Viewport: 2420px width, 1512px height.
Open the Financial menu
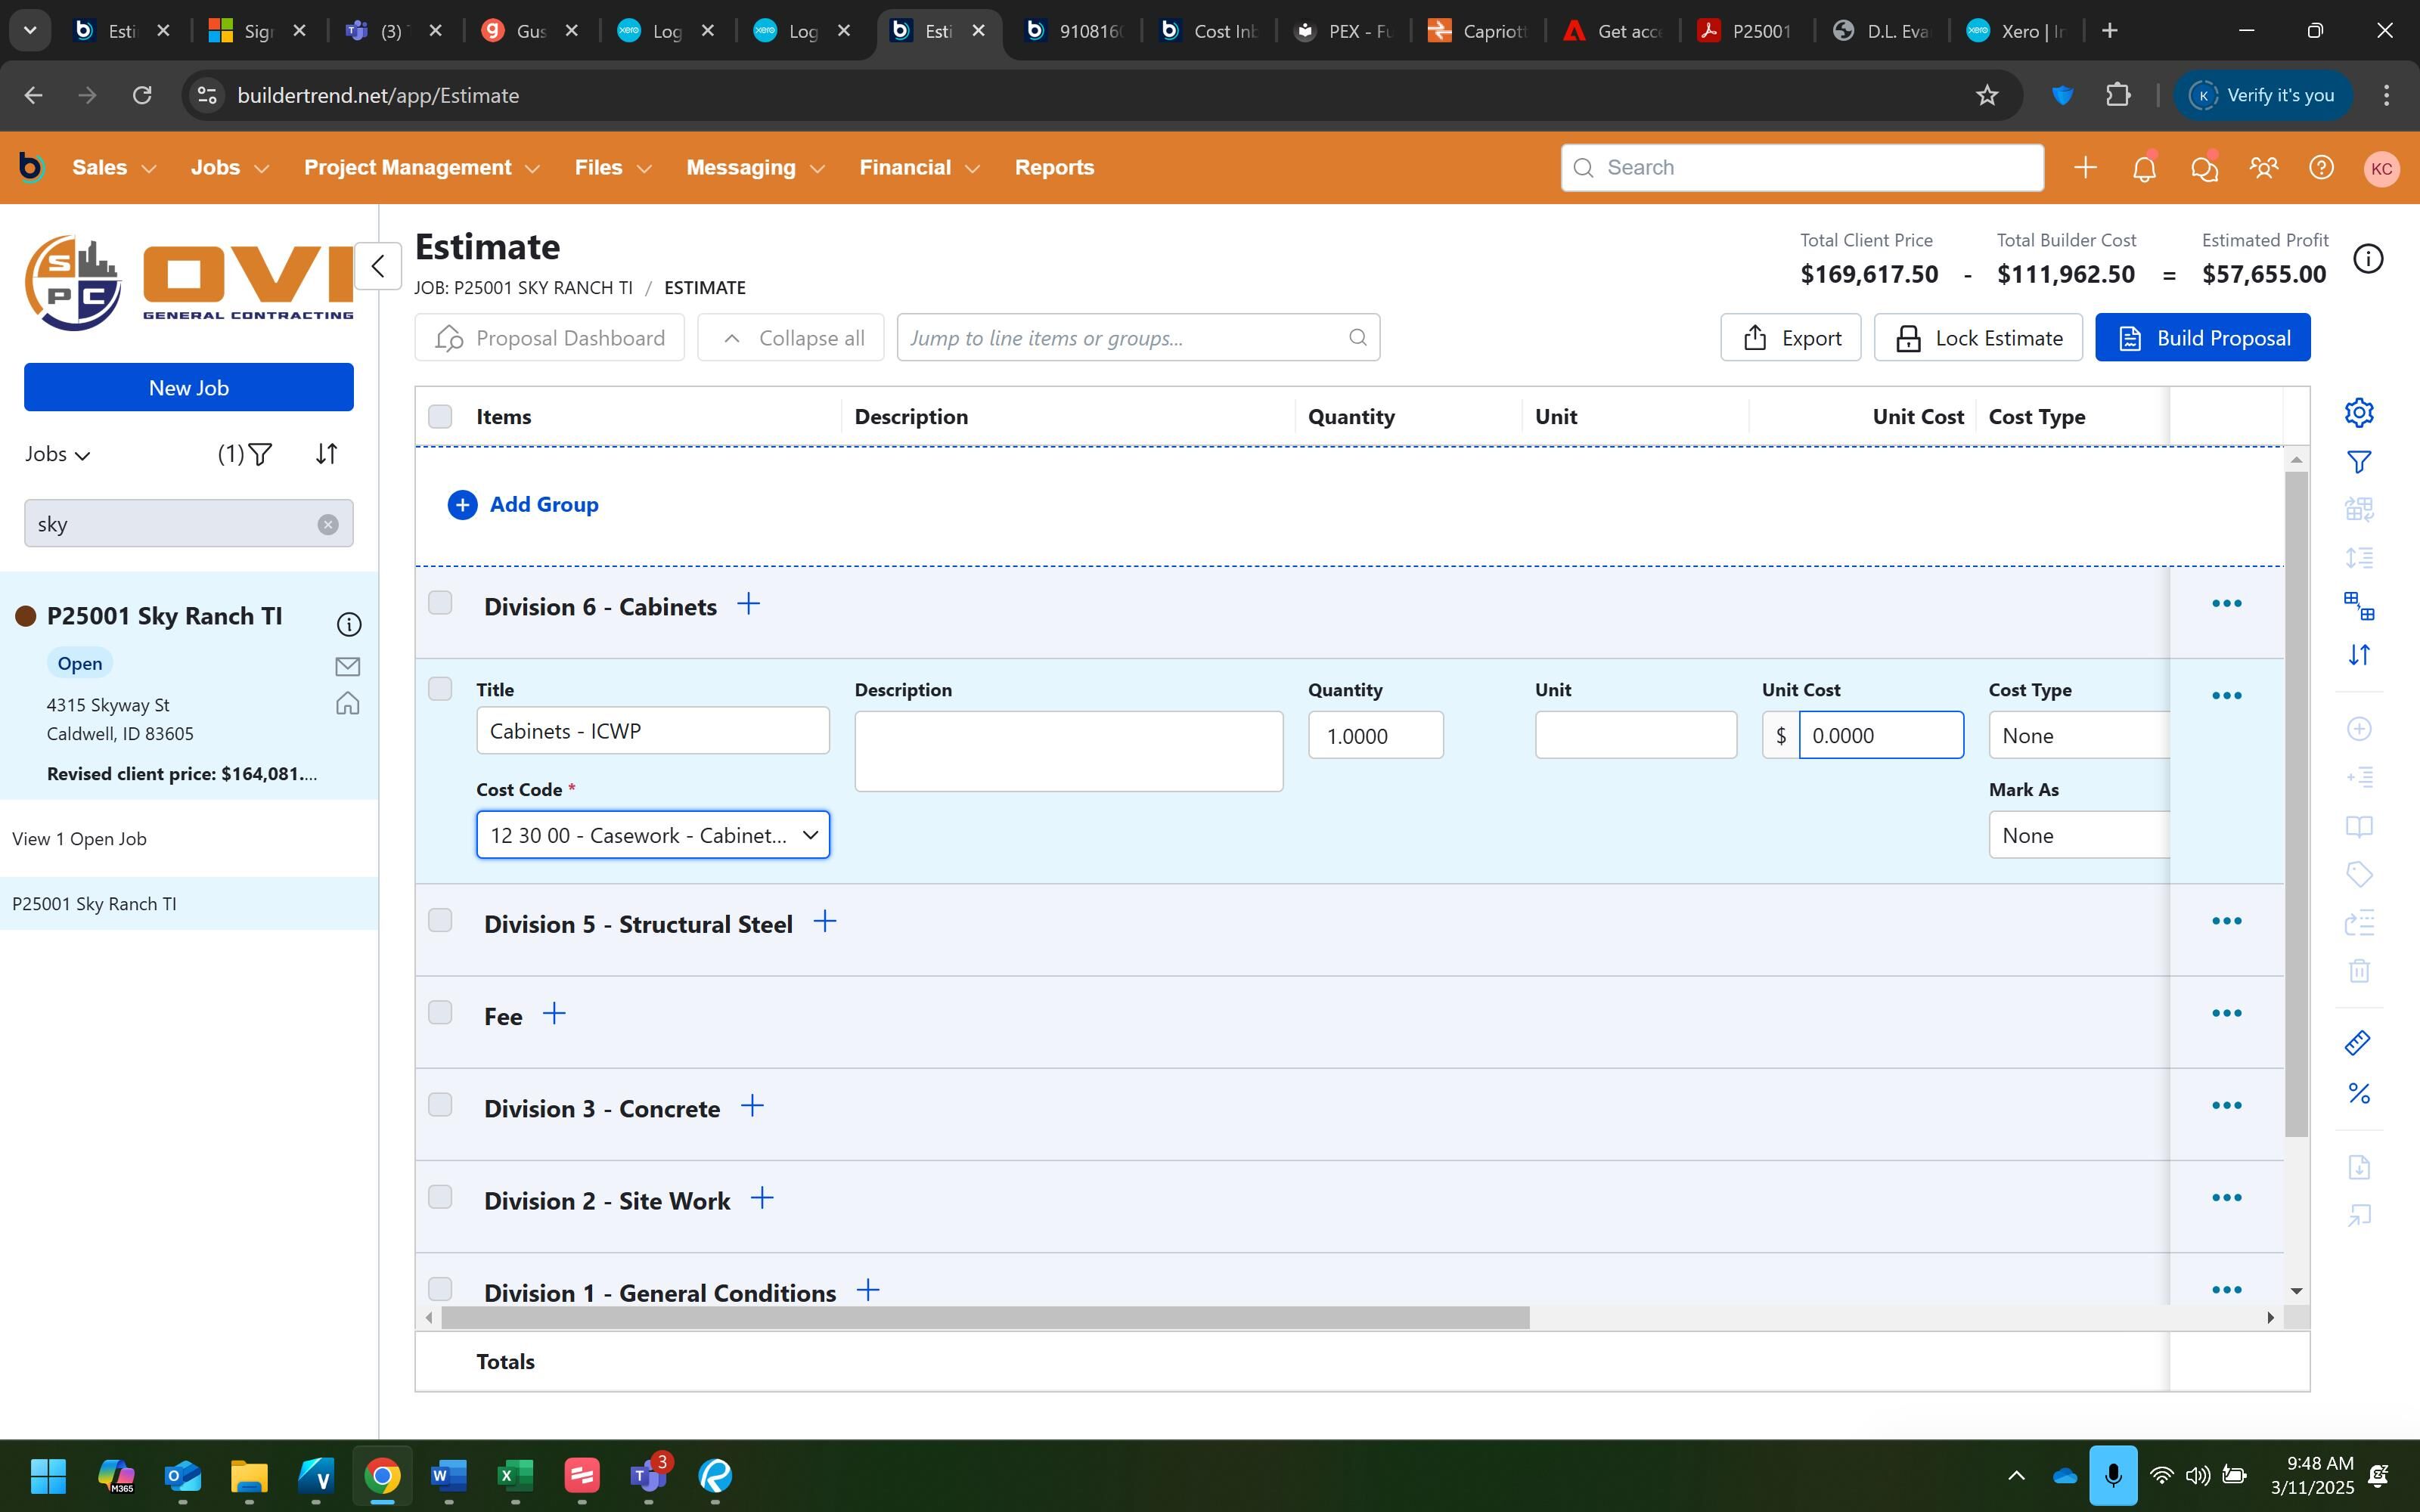coord(918,168)
